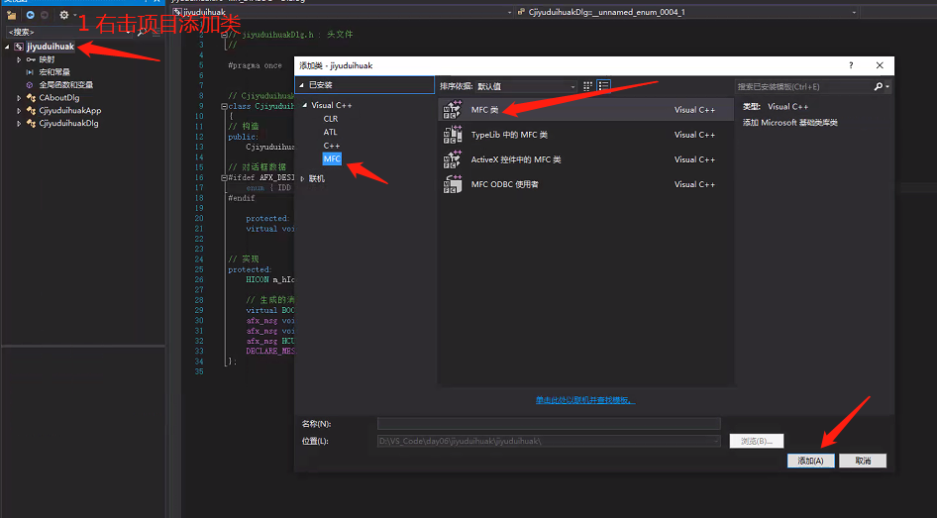The width and height of the screenshot is (937, 518).
Task: Collapse the class code block at line 9
Action: coord(224,106)
